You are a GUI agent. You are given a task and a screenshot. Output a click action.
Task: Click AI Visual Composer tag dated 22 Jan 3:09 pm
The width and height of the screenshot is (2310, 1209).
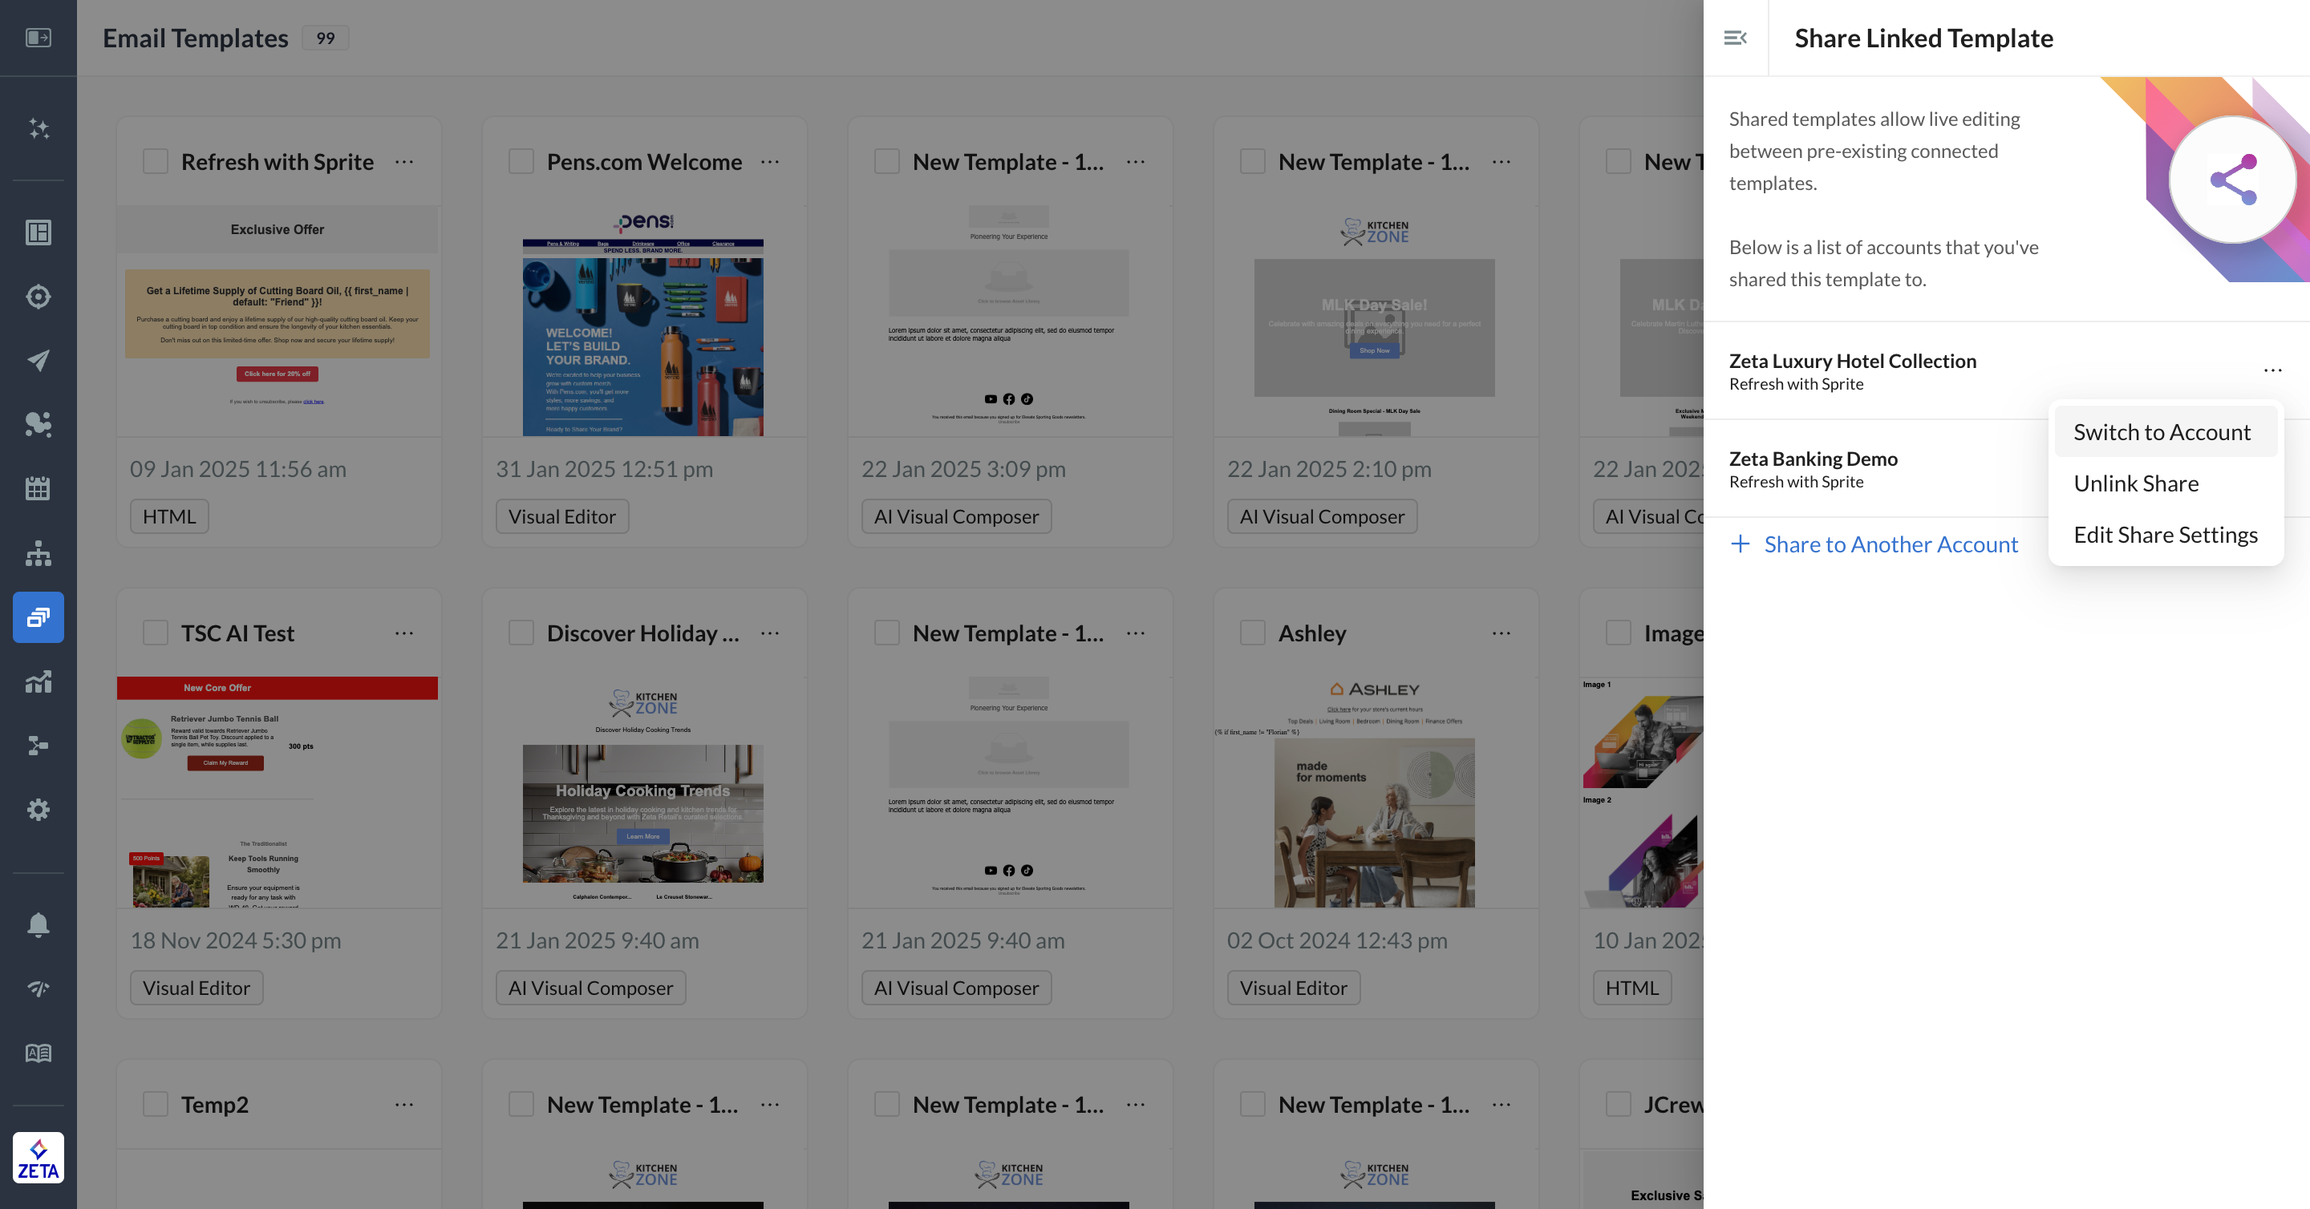pos(957,516)
